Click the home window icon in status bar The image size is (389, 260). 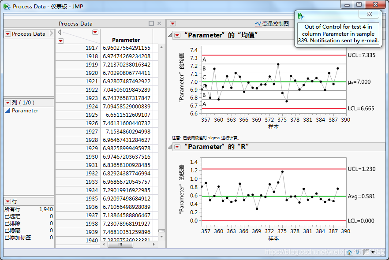349,253
